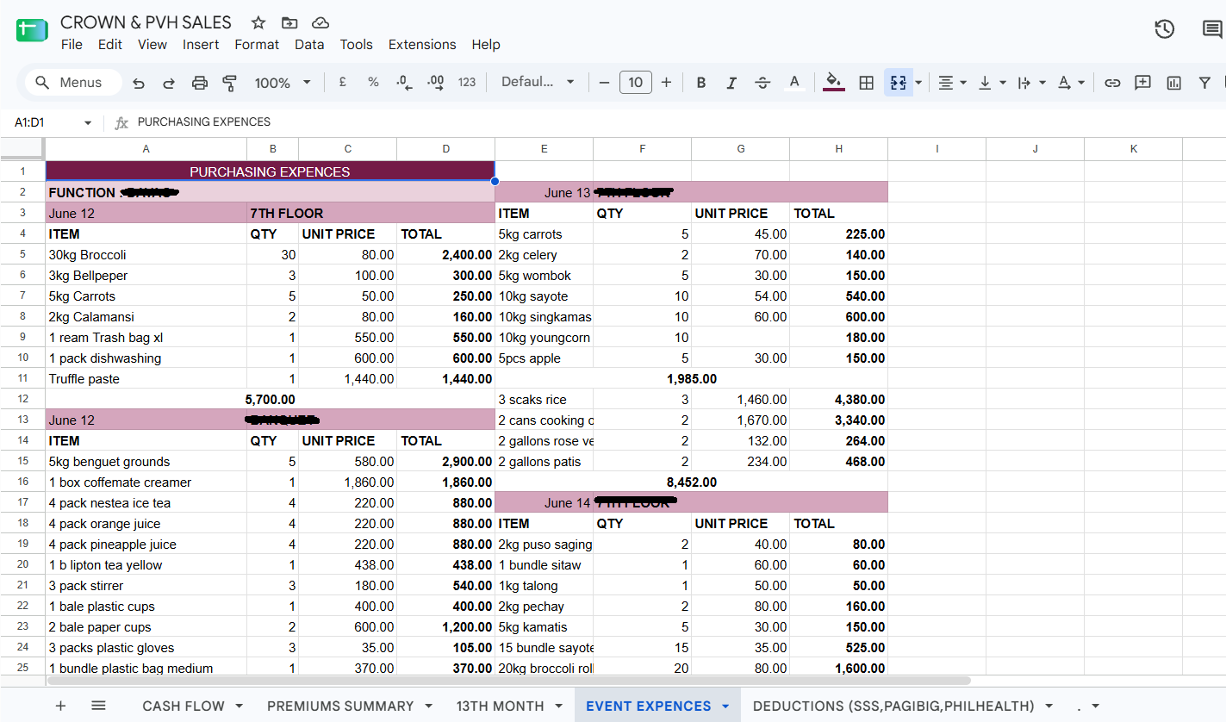Image resolution: width=1226 pixels, height=722 pixels.
Task: Click the Redo arrow icon
Action: [x=169, y=83]
